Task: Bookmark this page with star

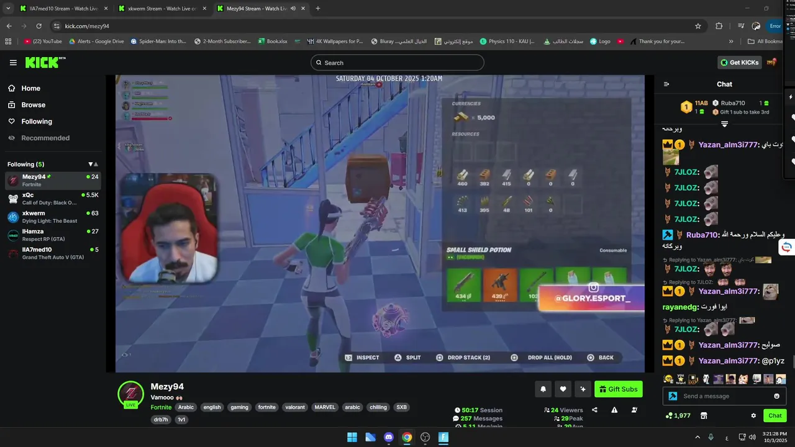Action: point(698,26)
